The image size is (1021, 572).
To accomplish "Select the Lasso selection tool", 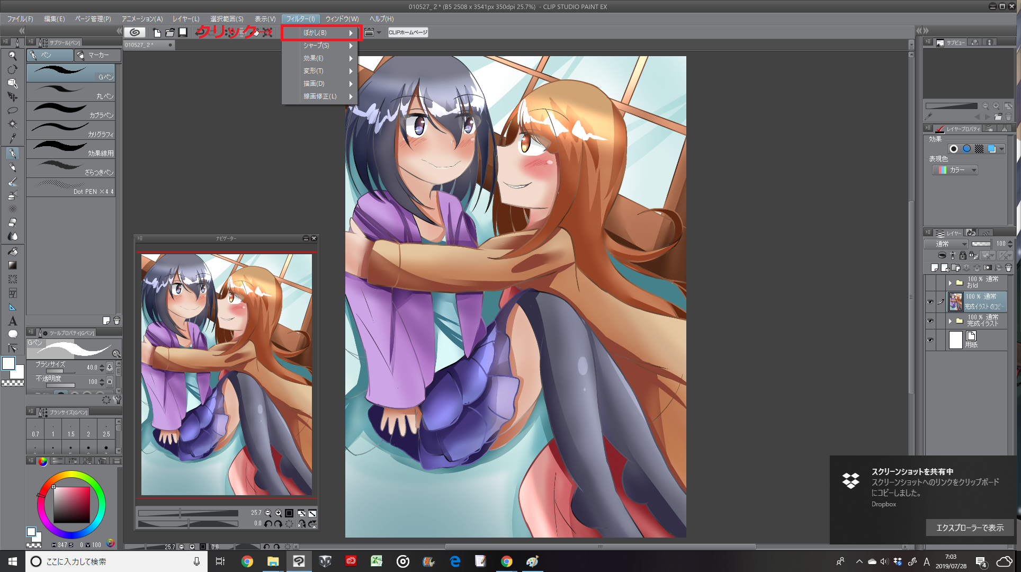I will coord(13,111).
